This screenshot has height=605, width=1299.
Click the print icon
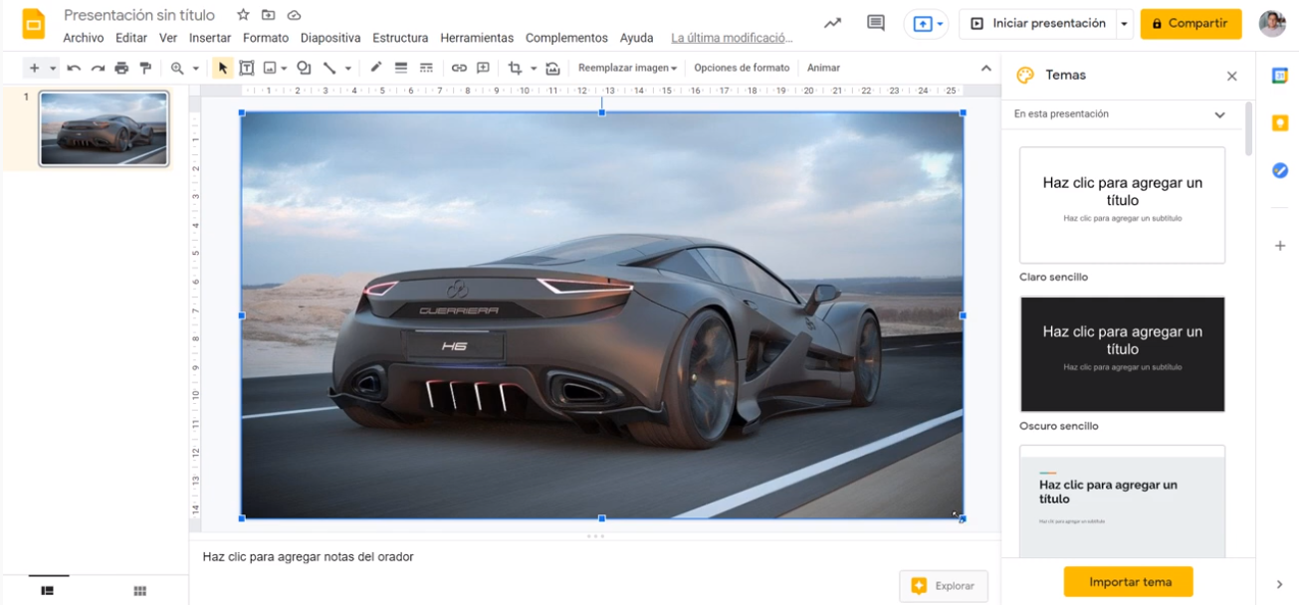(x=121, y=68)
